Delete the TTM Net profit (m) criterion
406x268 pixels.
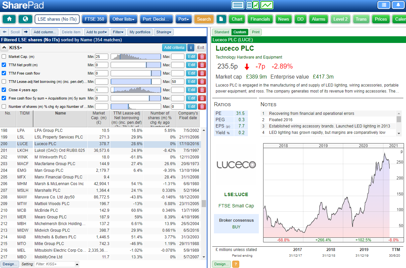[202, 65]
